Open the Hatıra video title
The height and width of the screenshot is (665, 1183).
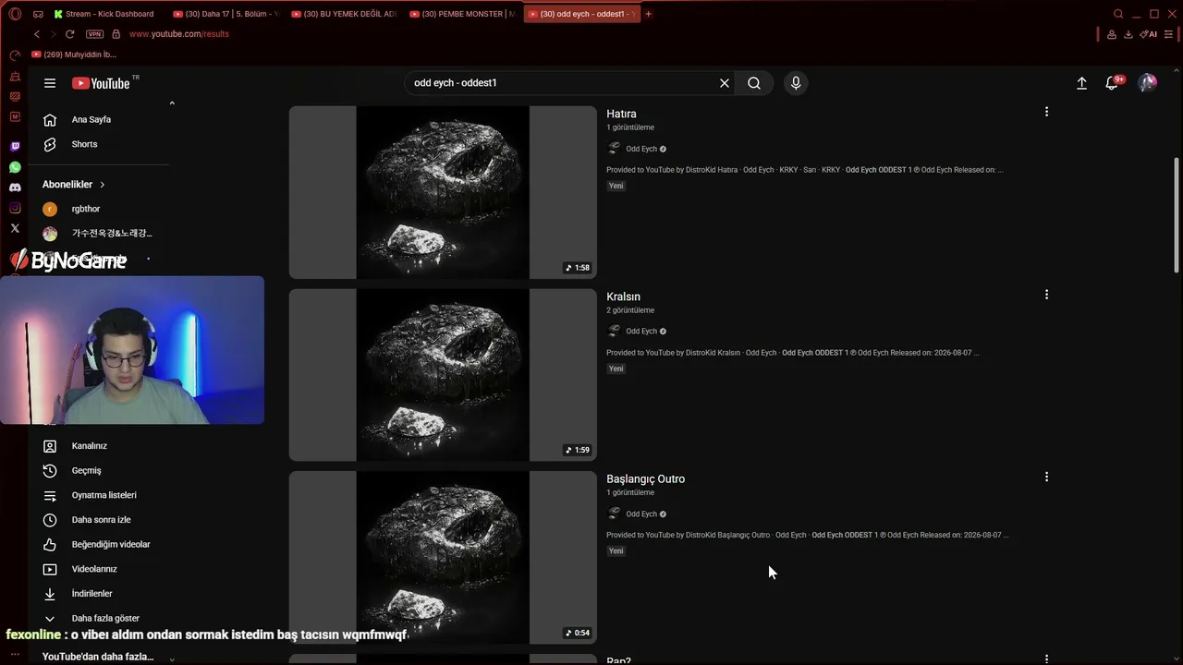621,114
